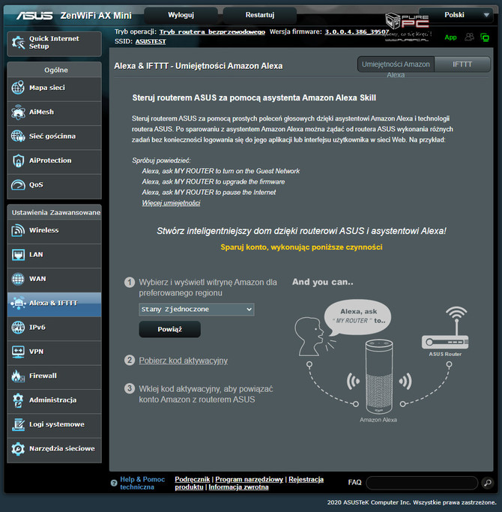This screenshot has height=512, width=502.
Task: Switch to the IFTTT tab
Action: coord(462,64)
